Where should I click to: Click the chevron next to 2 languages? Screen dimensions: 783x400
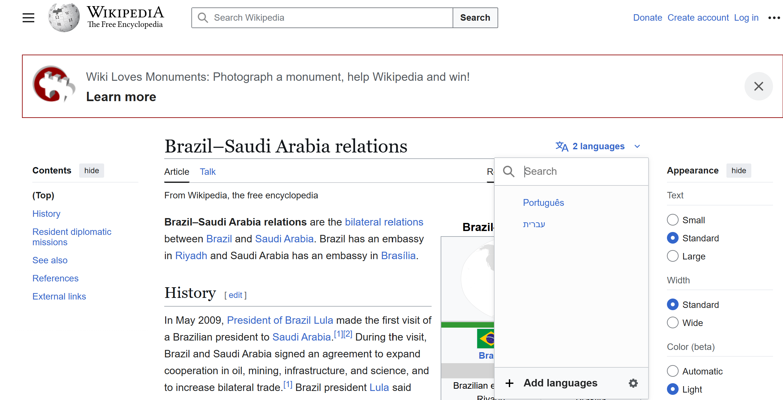pos(637,146)
